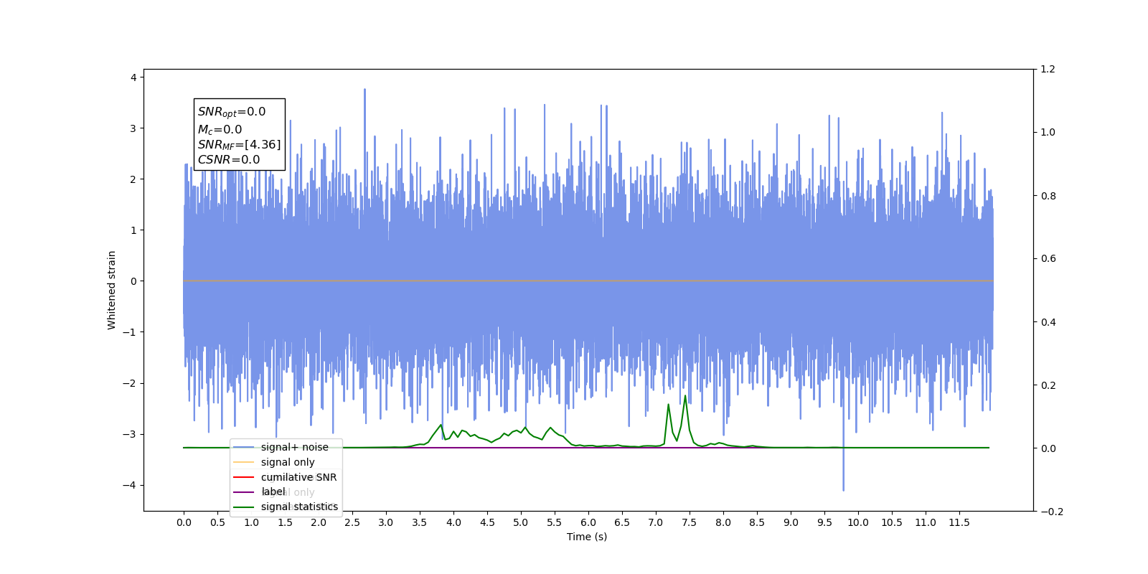The height and width of the screenshot is (574, 1148).
Task: Click x-axis tick label 8.5
Action: coord(757,522)
